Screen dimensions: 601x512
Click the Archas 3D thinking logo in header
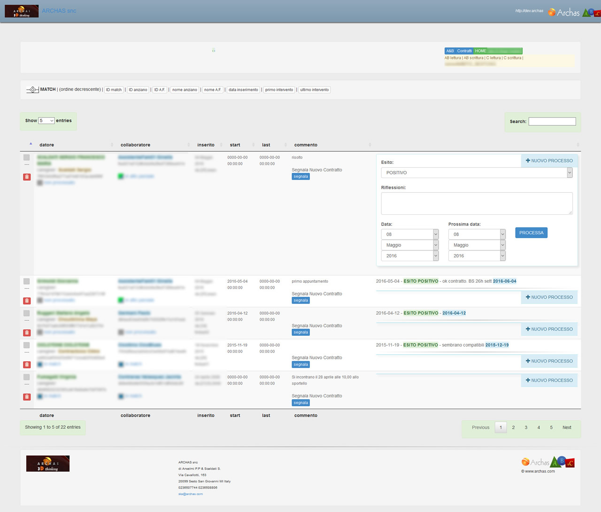22,11
